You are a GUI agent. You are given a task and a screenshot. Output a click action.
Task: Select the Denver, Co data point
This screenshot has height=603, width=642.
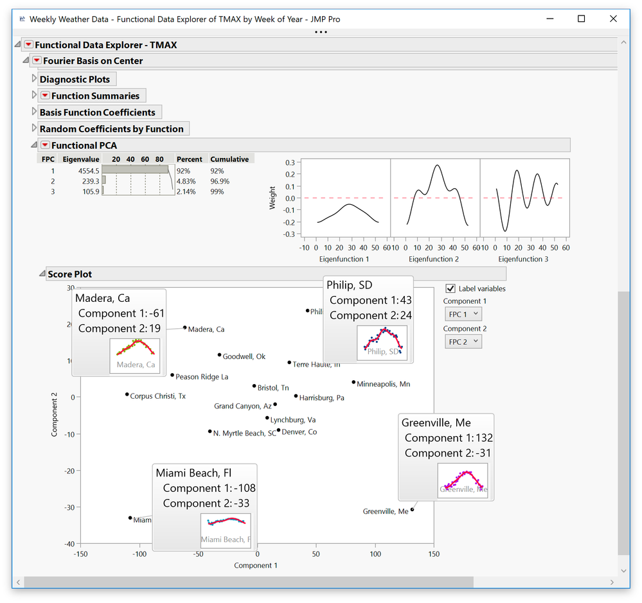[278, 430]
